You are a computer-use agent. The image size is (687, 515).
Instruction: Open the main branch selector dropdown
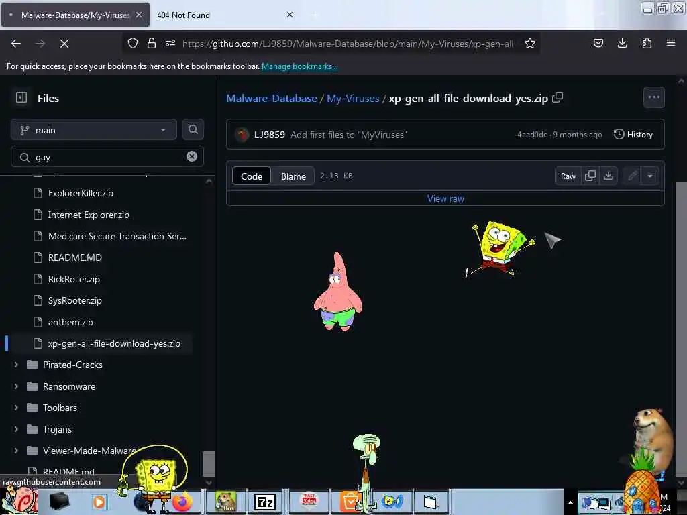coord(94,129)
